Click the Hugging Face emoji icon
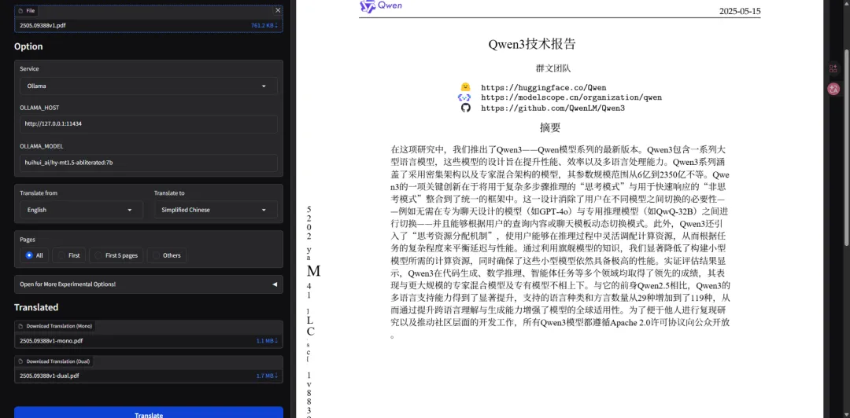 (464, 87)
